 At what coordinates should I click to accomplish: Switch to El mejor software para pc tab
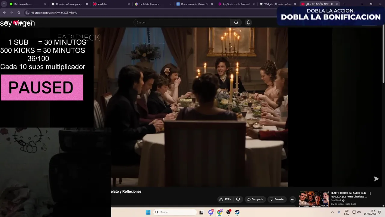(69, 4)
